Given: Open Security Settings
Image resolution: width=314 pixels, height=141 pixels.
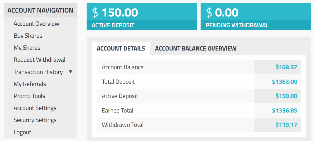Looking at the screenshot, I should pyautogui.click(x=35, y=120).
